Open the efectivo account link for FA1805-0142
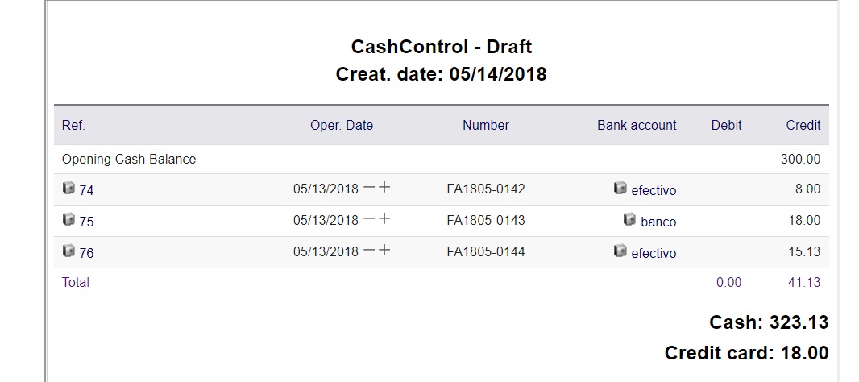The image size is (859, 382). point(654,191)
